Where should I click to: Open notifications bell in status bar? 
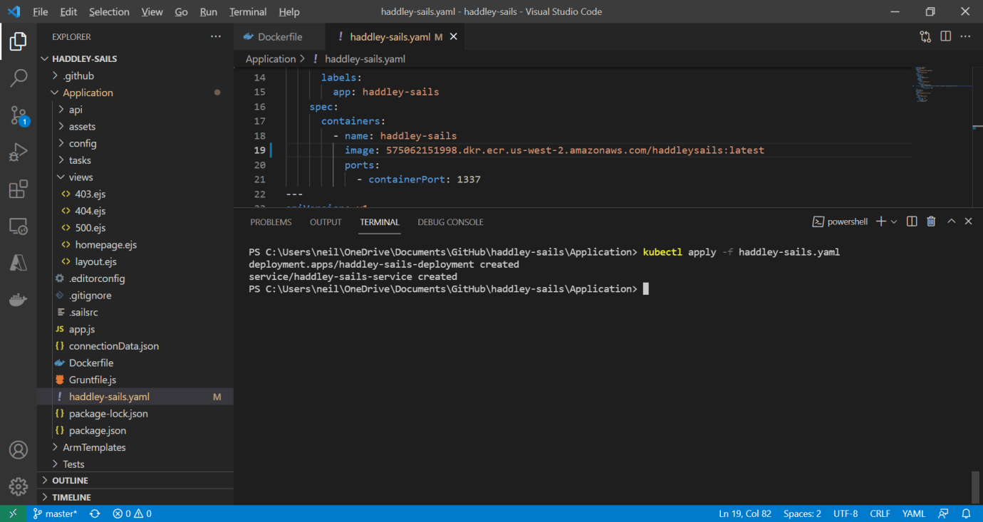[x=966, y=513]
